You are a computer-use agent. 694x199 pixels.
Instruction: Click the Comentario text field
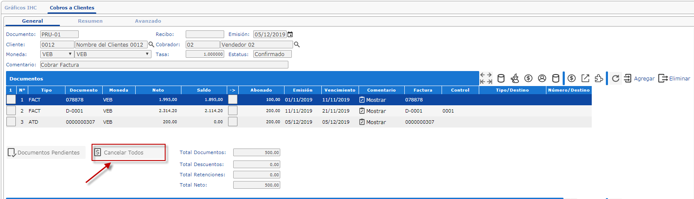[x=164, y=65]
